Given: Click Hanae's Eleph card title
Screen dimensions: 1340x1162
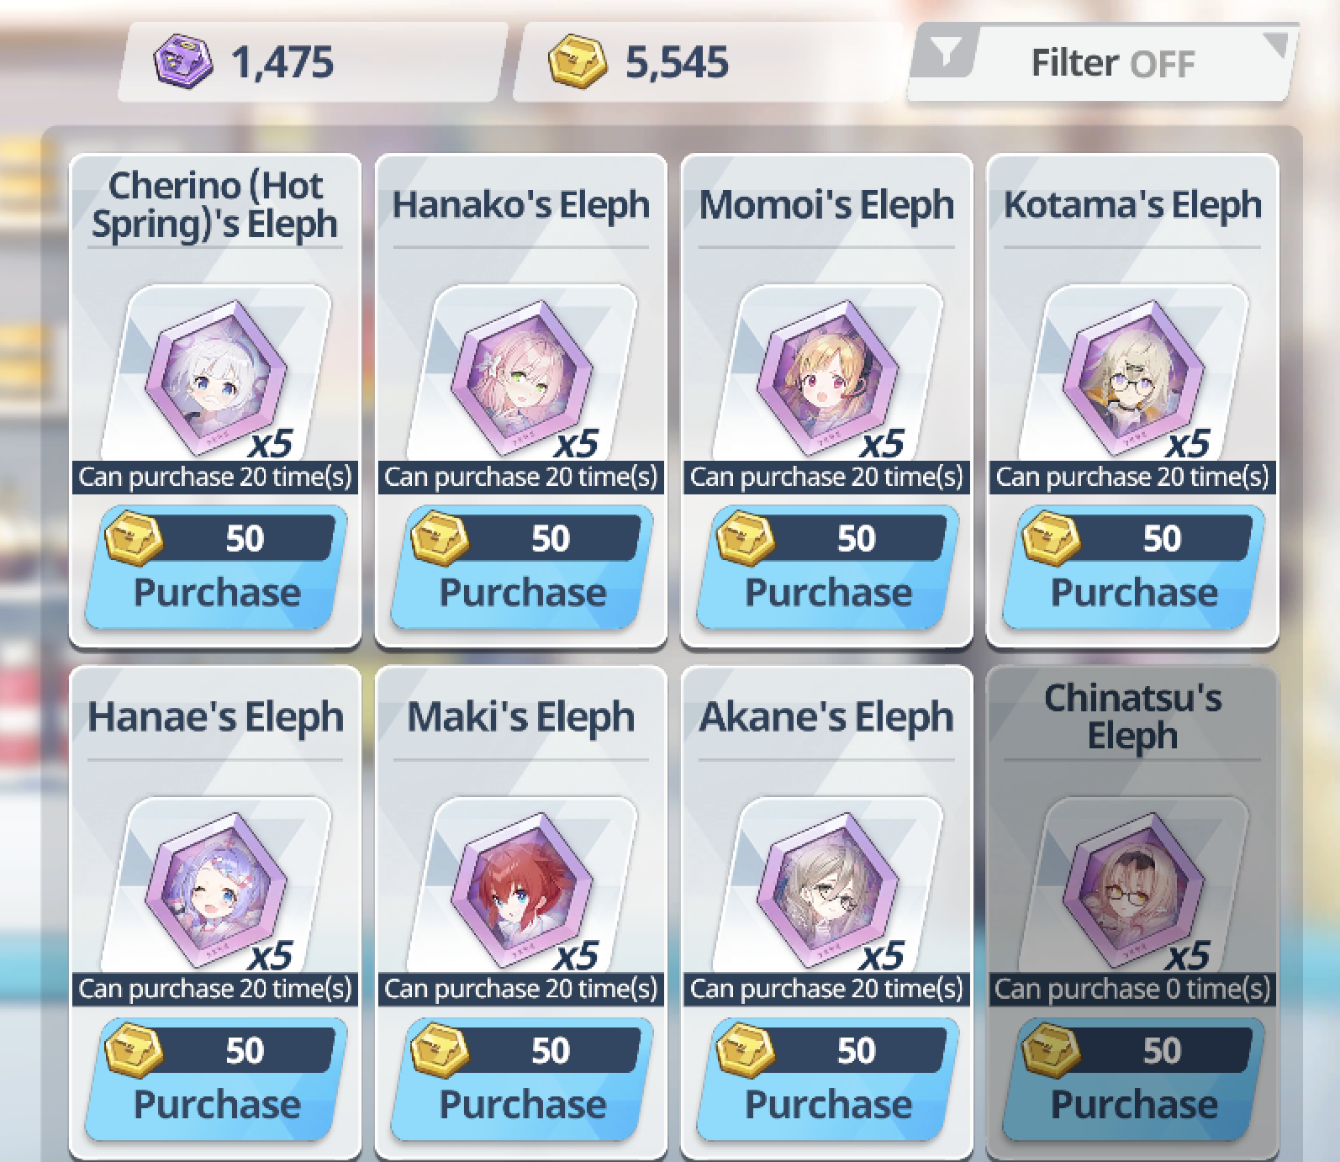Looking at the screenshot, I should point(216,717).
